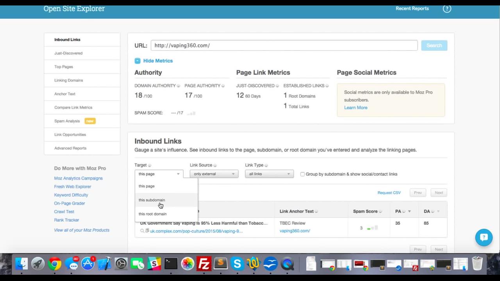
Task: Open Xcode from the dock
Action: click(104, 264)
